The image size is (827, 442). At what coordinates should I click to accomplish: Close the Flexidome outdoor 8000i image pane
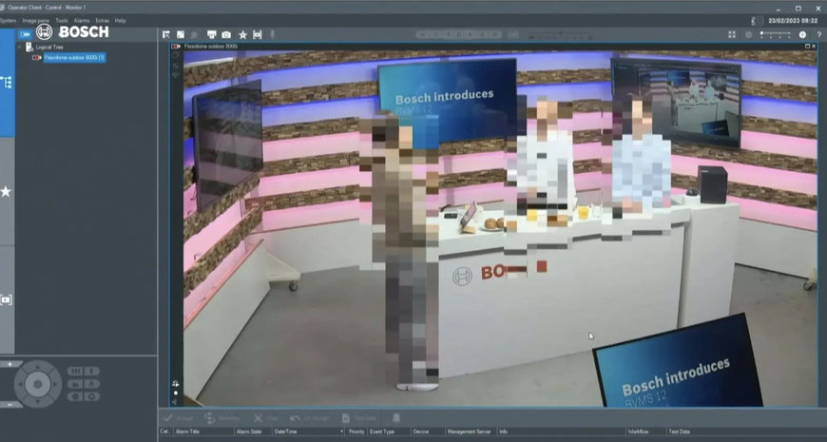click(x=815, y=47)
